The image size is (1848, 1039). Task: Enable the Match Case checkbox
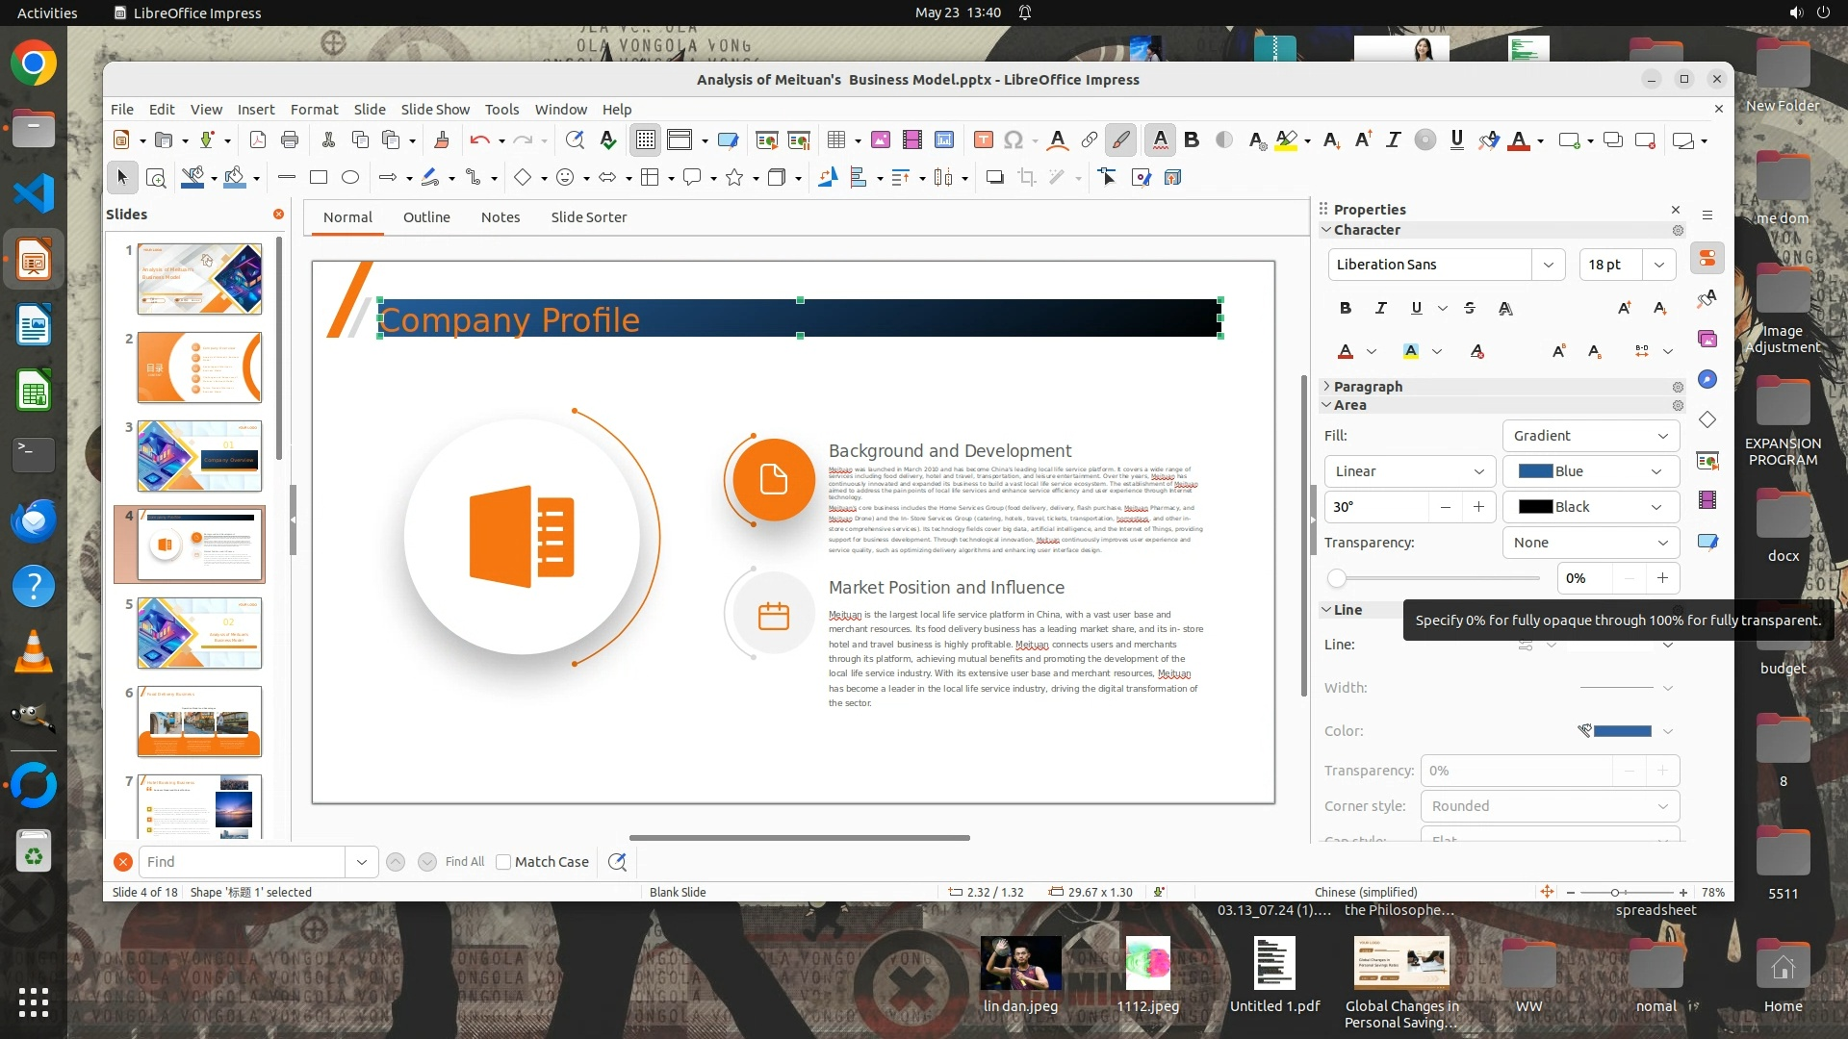(503, 862)
